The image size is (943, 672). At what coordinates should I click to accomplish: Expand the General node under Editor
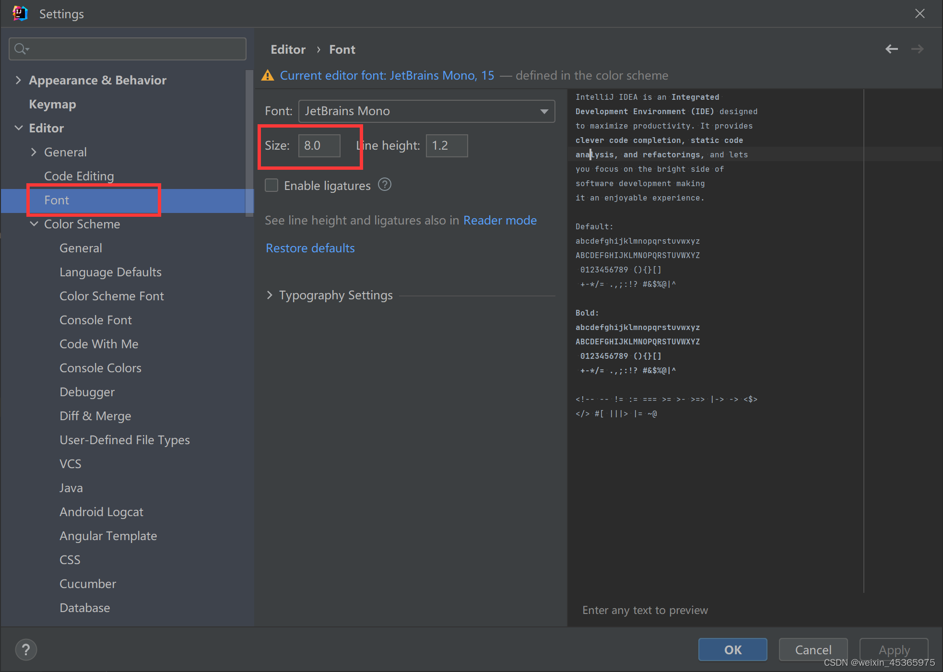click(34, 152)
